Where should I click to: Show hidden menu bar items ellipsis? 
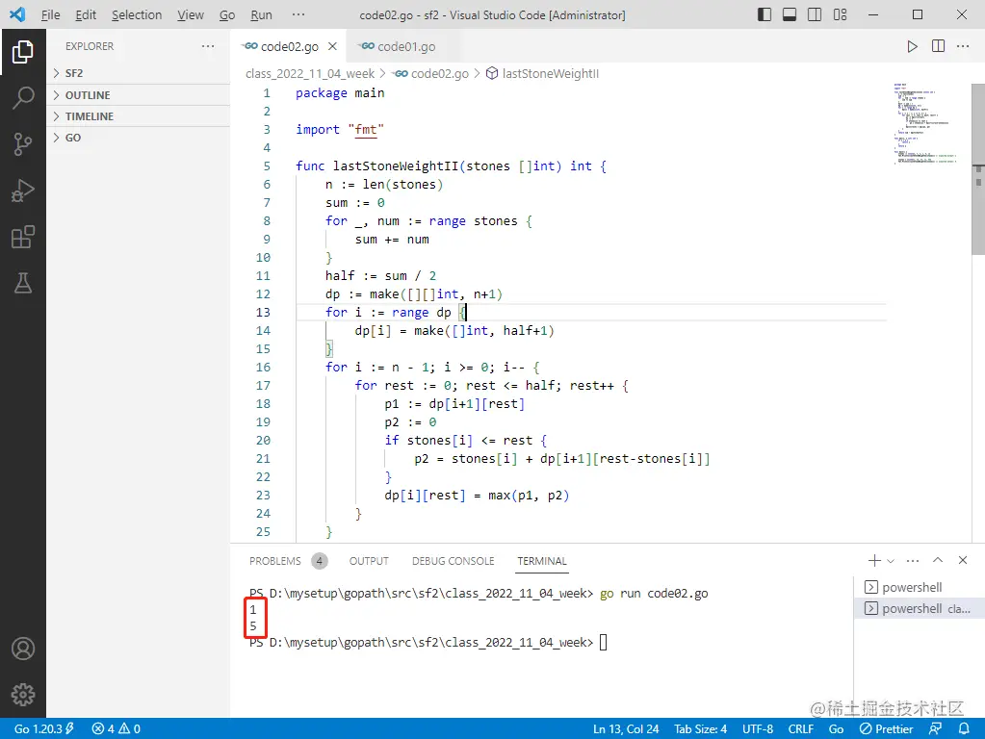click(298, 14)
